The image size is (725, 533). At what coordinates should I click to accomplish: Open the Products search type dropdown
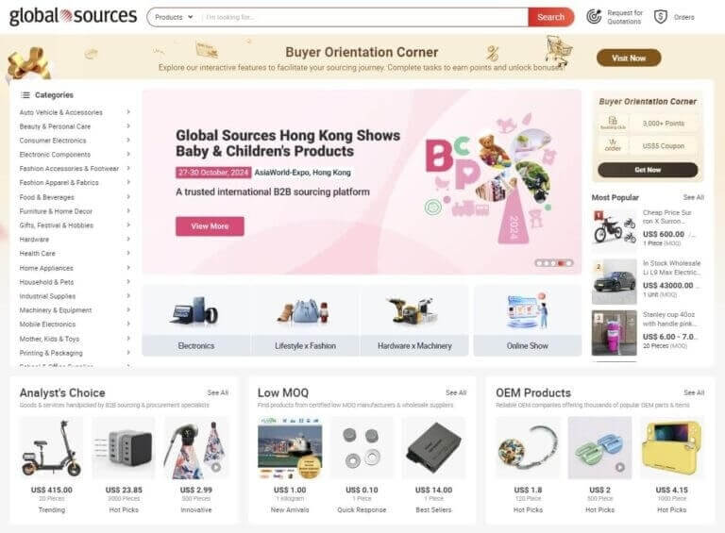point(174,17)
